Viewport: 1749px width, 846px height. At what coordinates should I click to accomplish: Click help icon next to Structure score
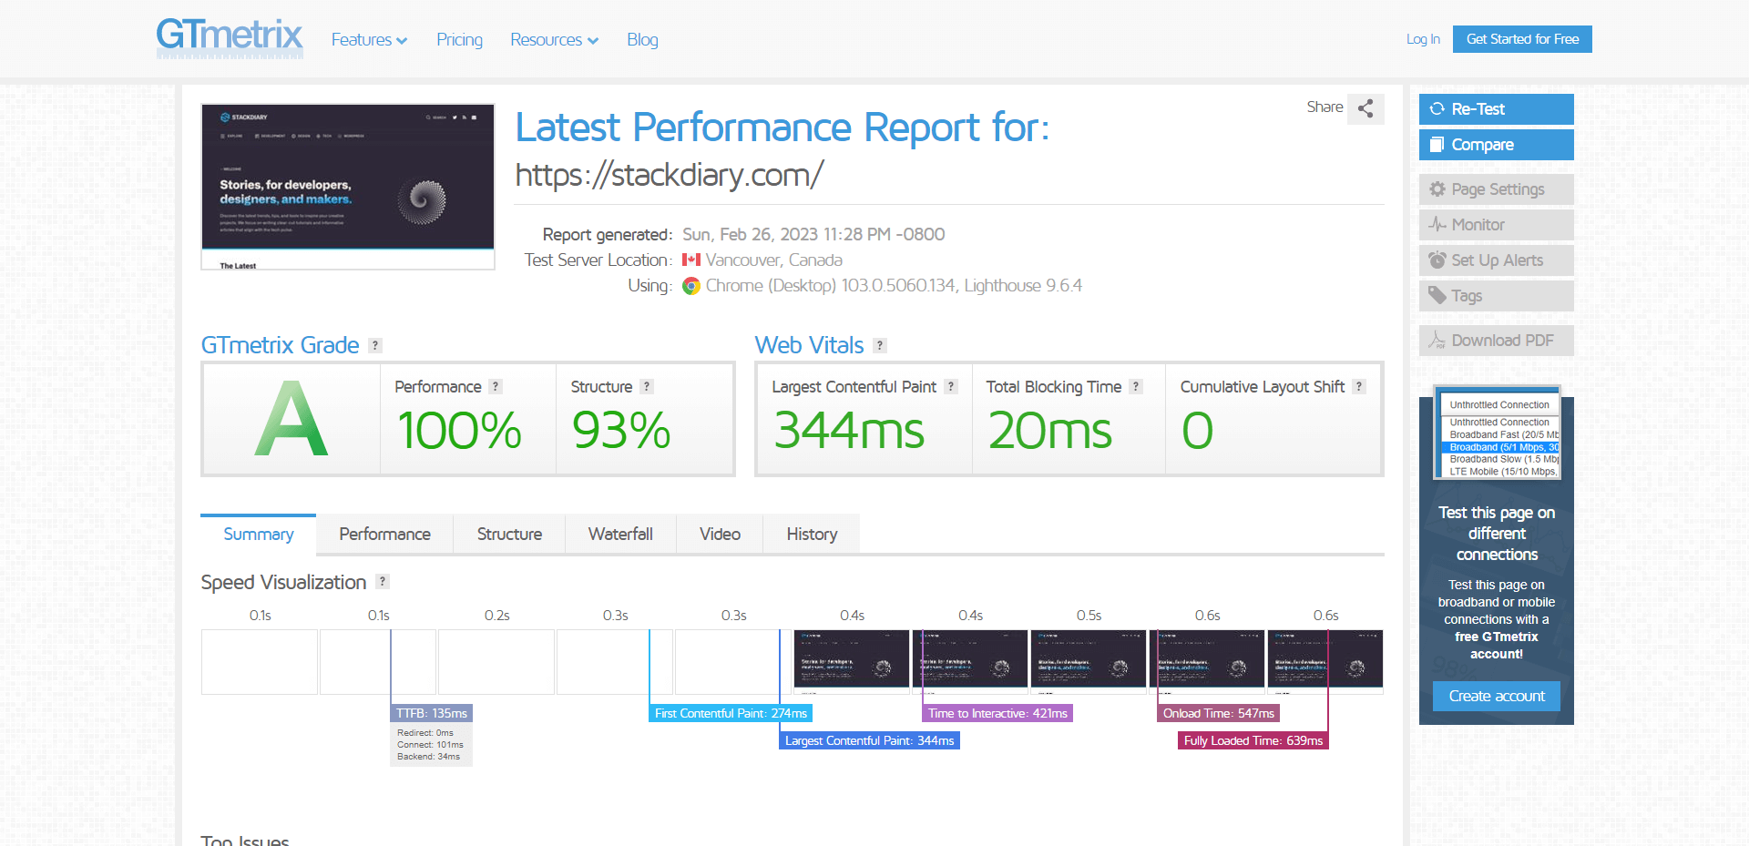(x=647, y=387)
